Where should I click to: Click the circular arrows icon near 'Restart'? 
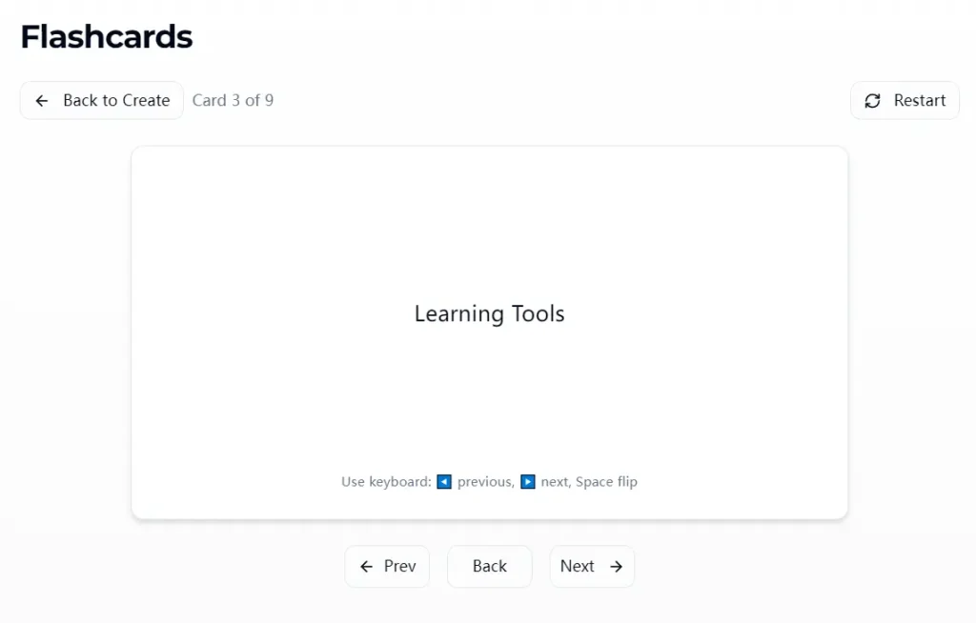(873, 100)
